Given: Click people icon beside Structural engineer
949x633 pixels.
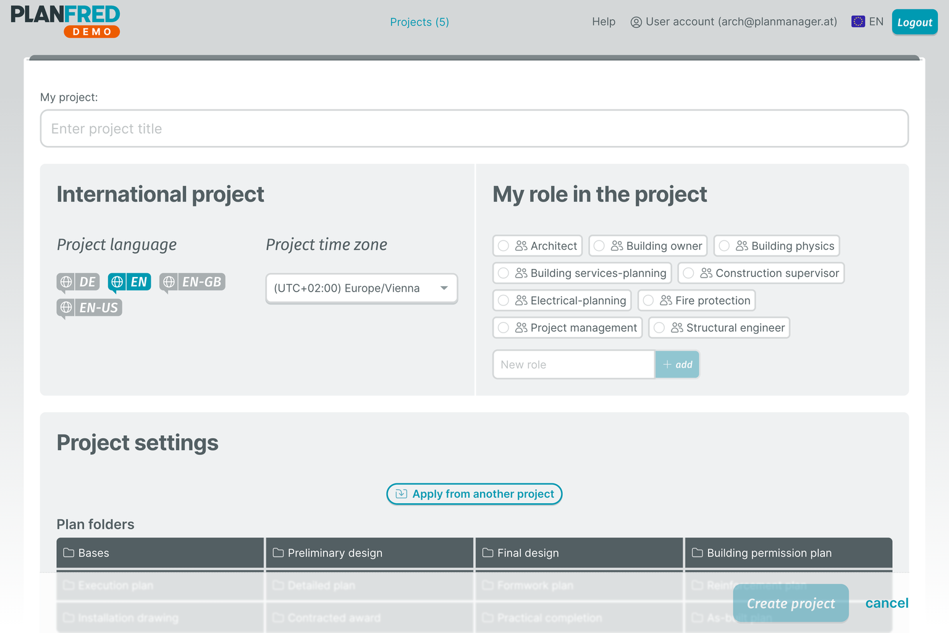Looking at the screenshot, I should click(677, 328).
